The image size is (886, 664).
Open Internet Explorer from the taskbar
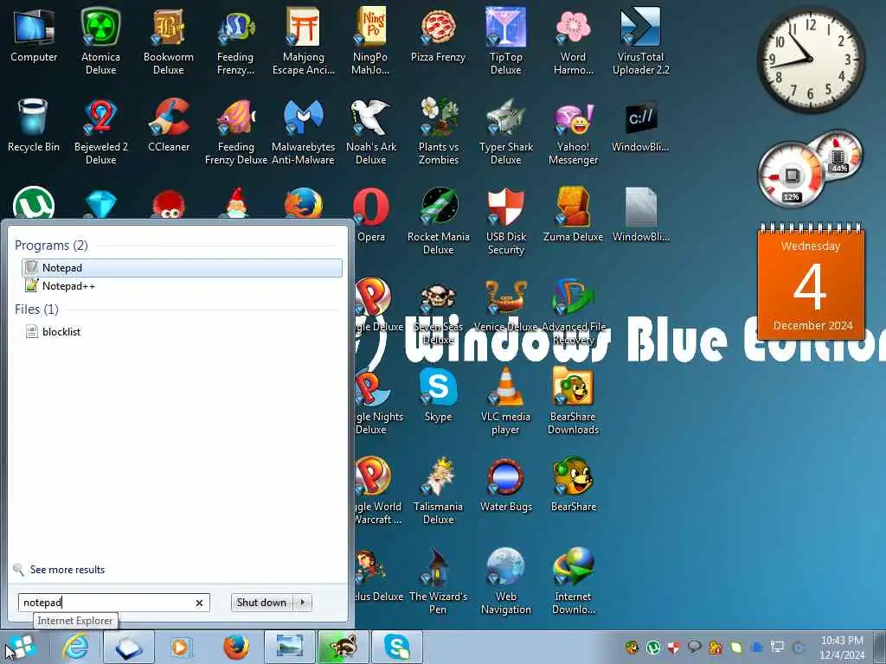click(76, 647)
